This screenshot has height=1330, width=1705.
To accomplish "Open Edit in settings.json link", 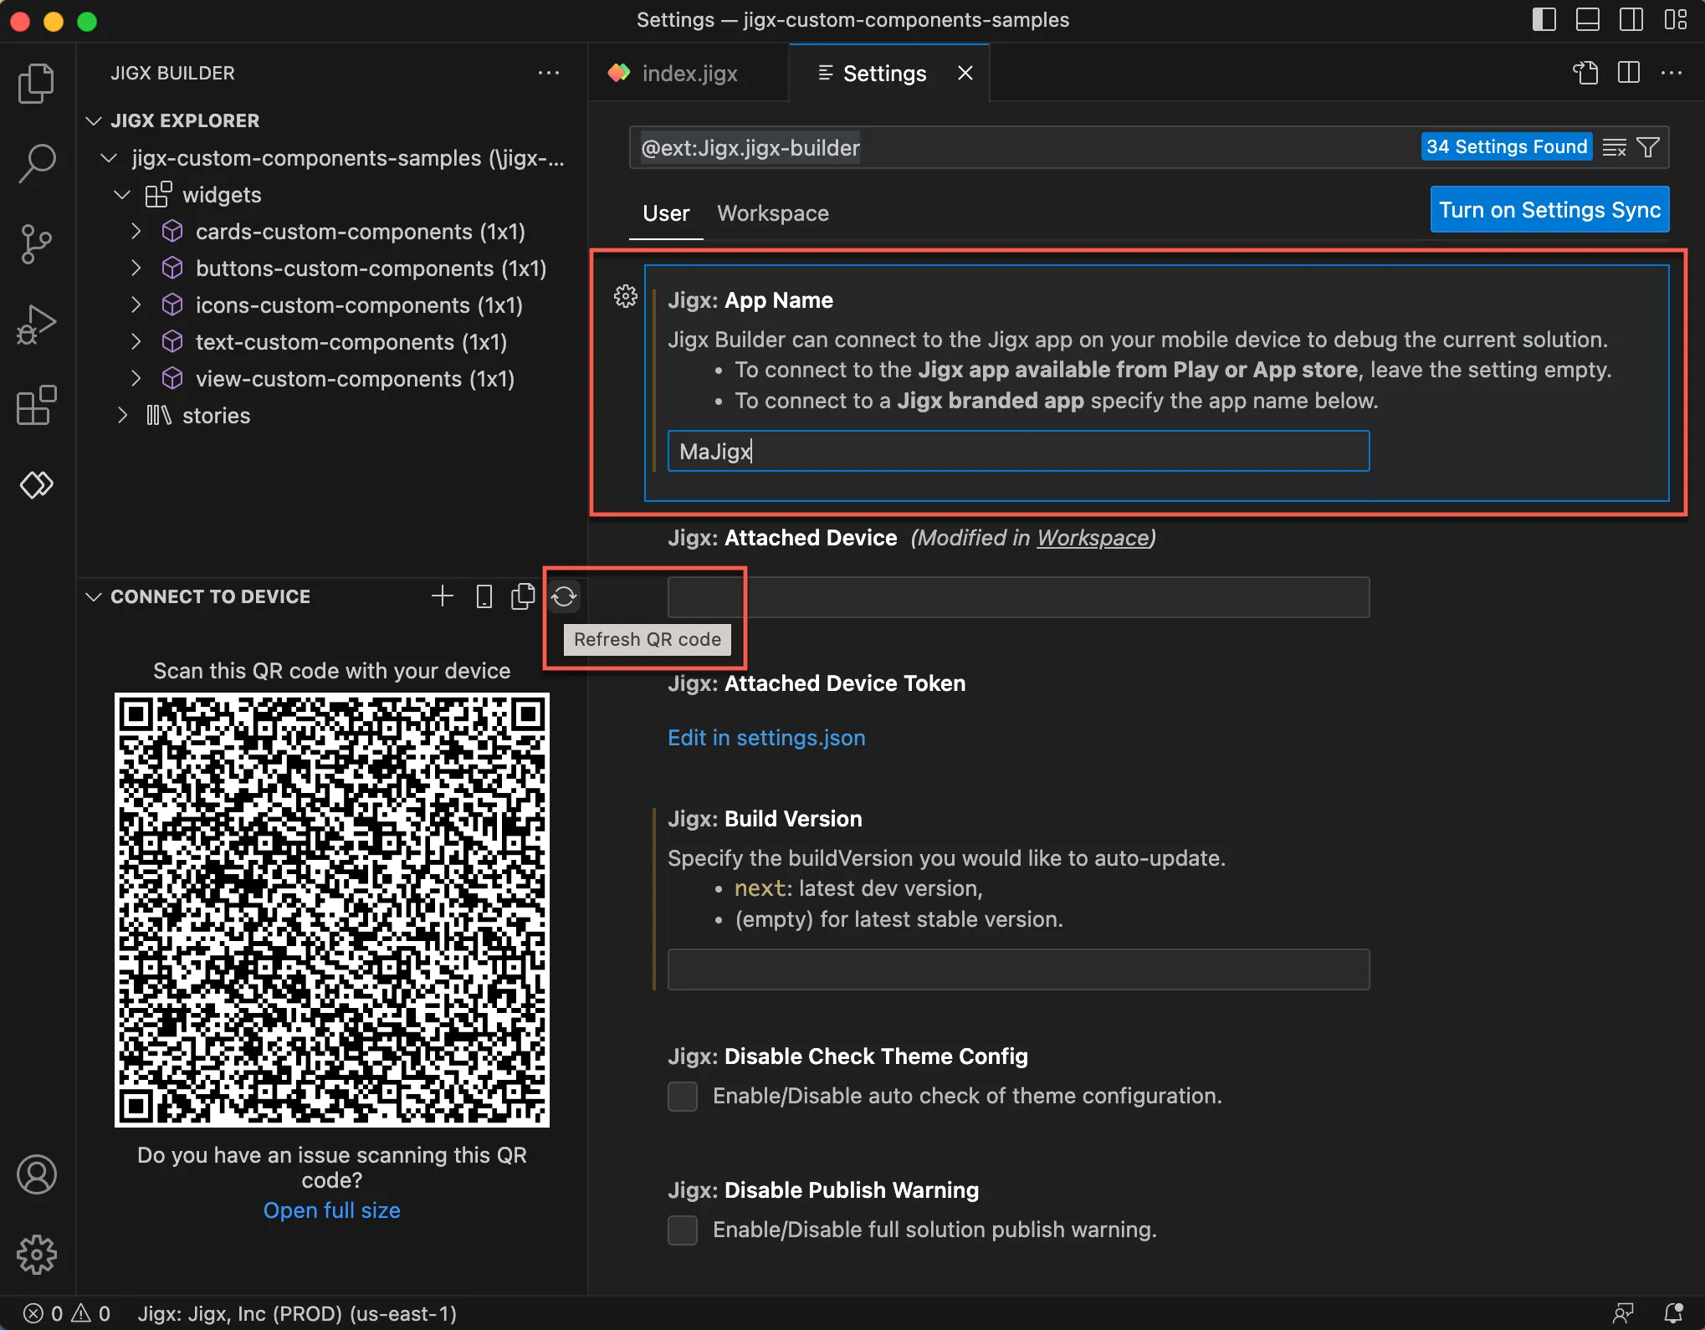I will point(766,738).
